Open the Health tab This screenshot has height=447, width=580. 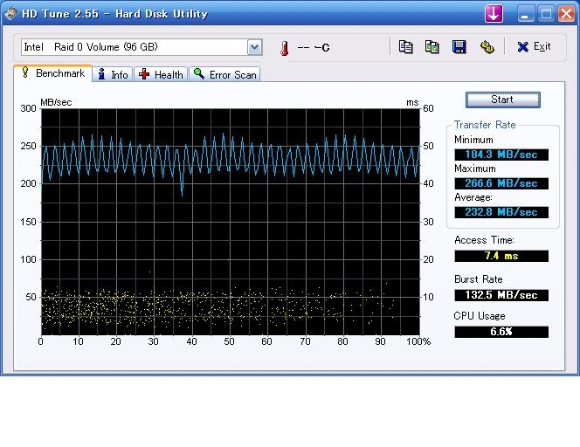pos(161,75)
